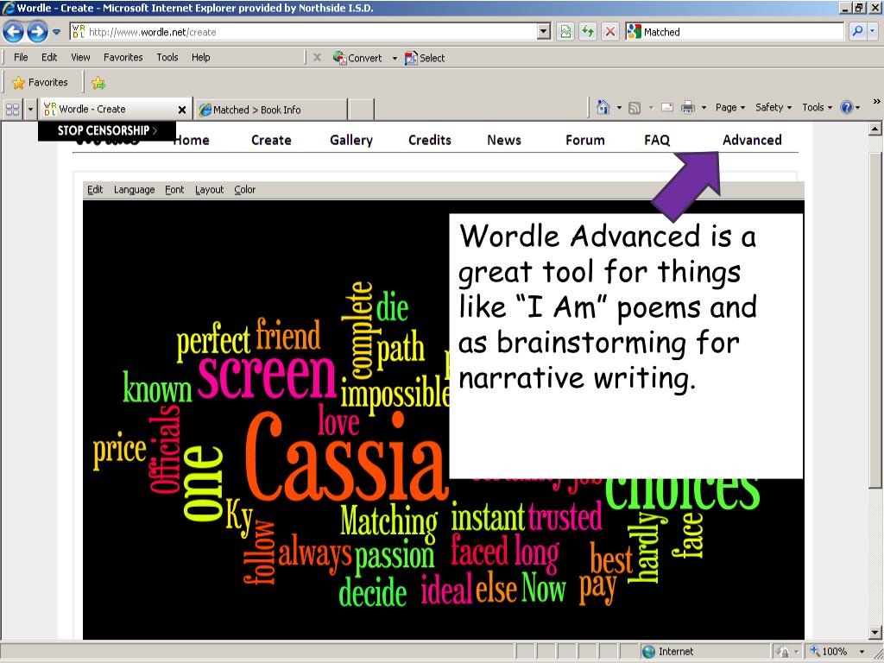Open the 100% zoom level control
Image resolution: width=884 pixels, height=663 pixels.
pos(837,652)
